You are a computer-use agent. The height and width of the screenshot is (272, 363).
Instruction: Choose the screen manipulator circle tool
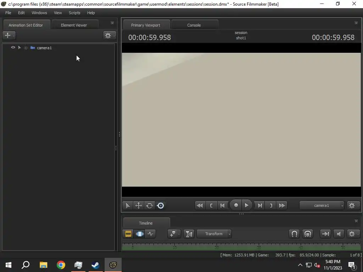pos(161,205)
